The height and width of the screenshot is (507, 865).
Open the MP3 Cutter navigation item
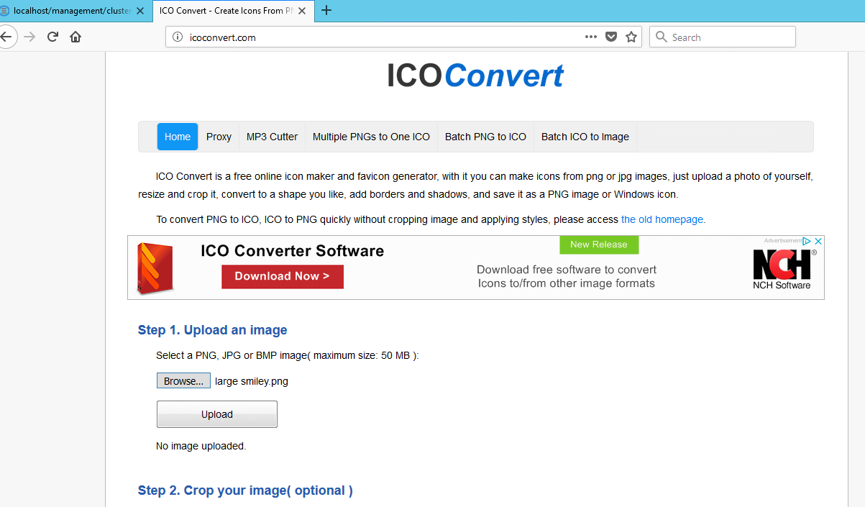click(x=272, y=137)
